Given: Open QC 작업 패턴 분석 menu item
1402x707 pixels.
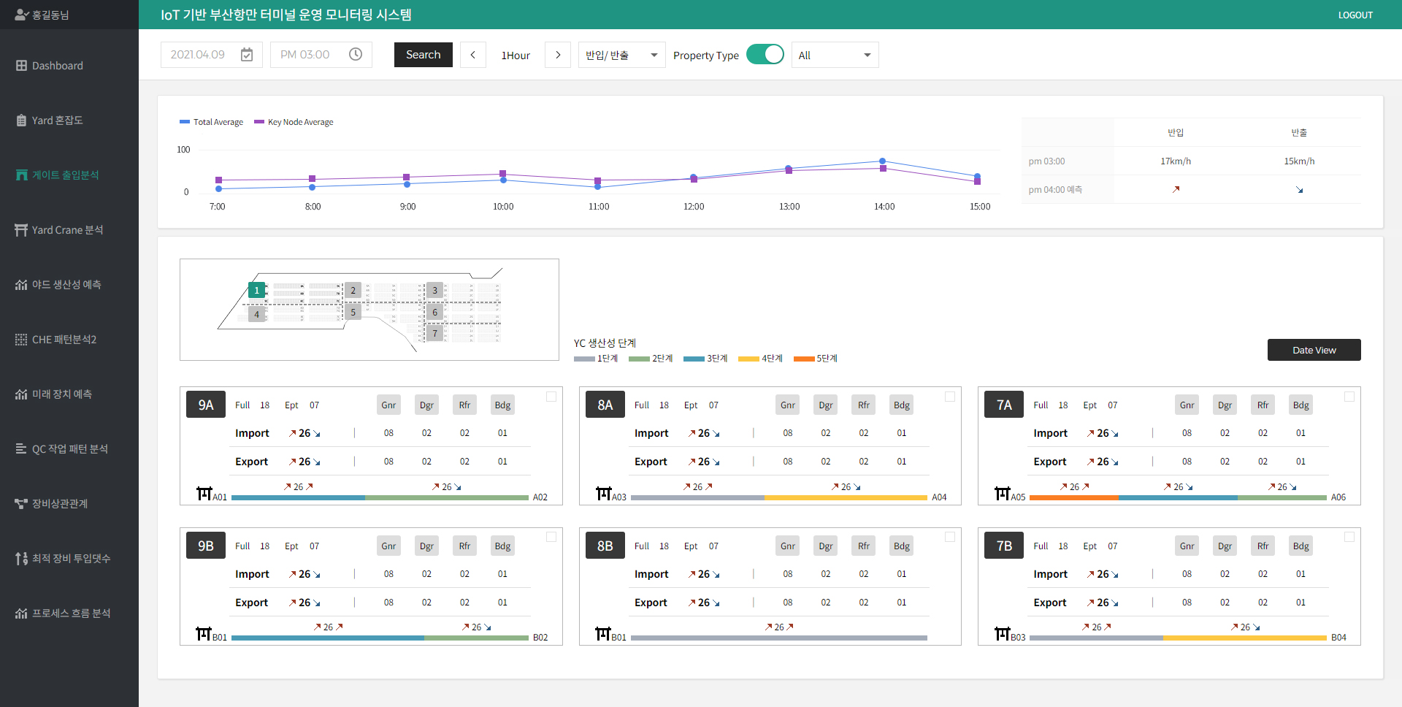Looking at the screenshot, I should [69, 449].
